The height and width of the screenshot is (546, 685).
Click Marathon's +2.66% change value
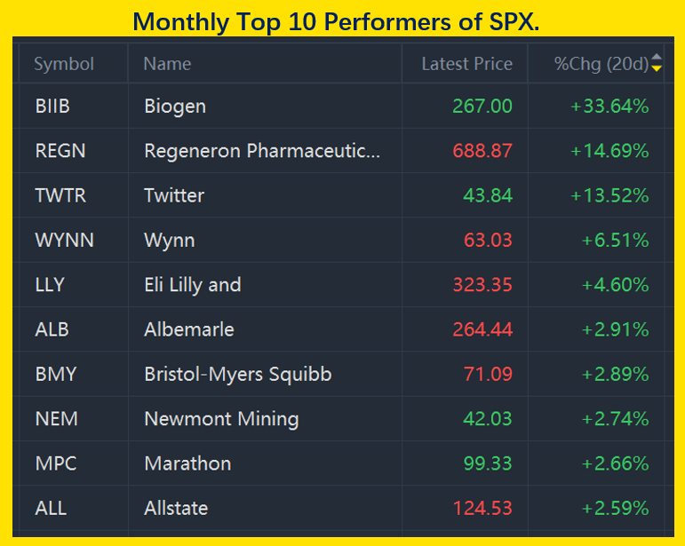pyautogui.click(x=615, y=463)
